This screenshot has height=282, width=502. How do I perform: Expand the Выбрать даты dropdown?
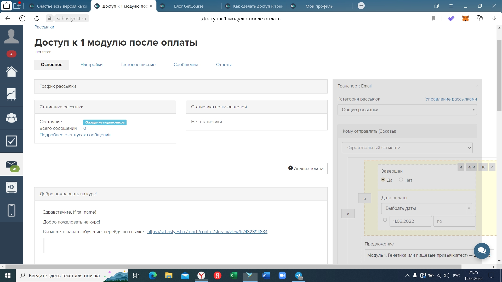point(426,208)
